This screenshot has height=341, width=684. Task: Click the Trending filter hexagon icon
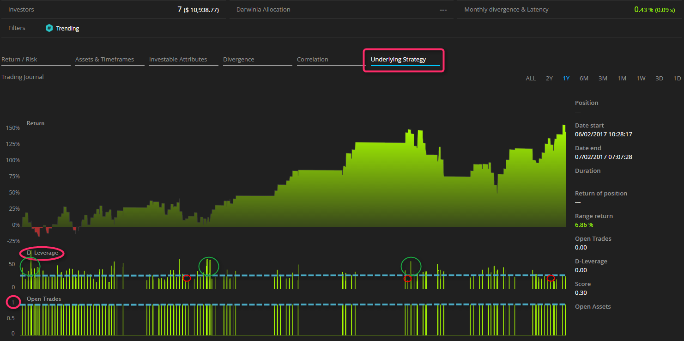tap(49, 28)
